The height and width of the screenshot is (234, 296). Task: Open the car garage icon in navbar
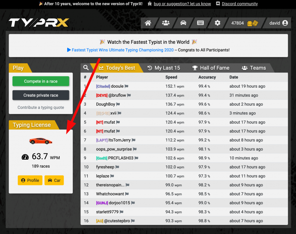pyautogui.click(x=183, y=23)
